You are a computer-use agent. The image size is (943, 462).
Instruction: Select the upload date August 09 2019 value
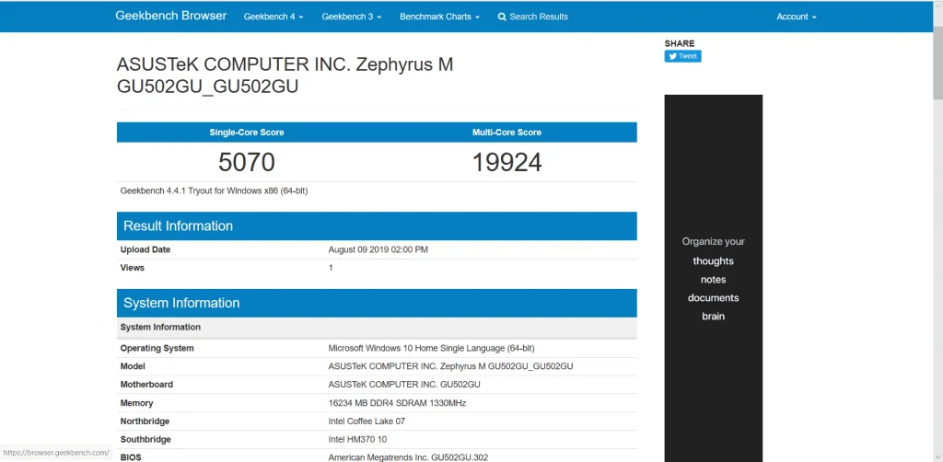(x=378, y=249)
